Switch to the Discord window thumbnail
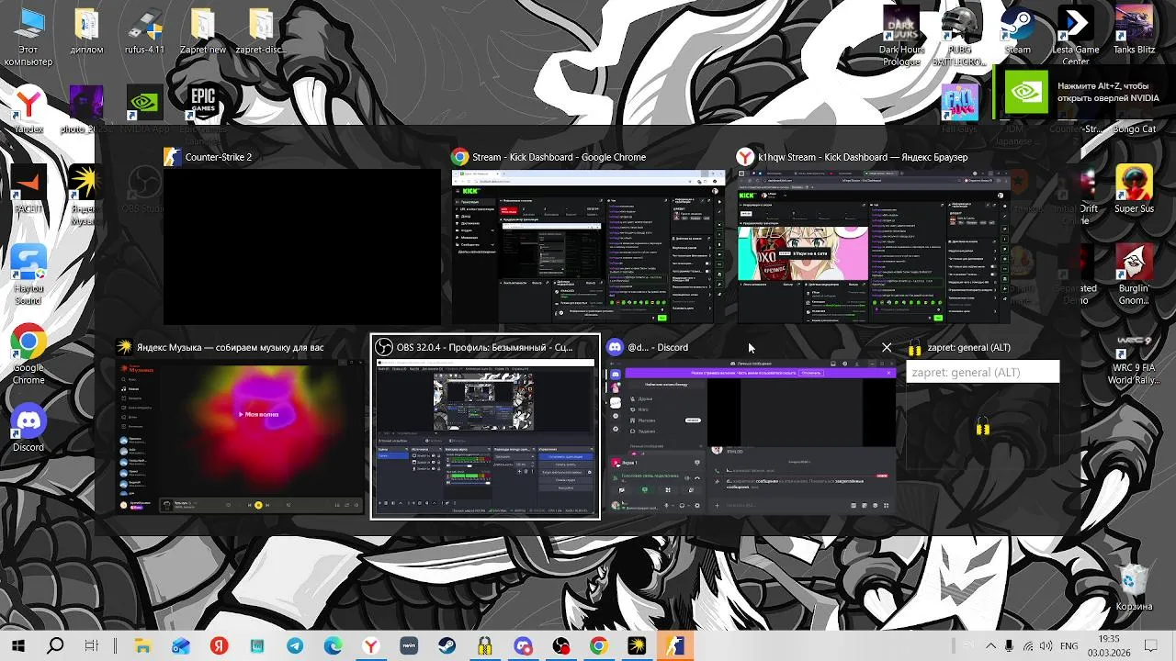Viewport: 1176px width, 661px height. pos(751,436)
